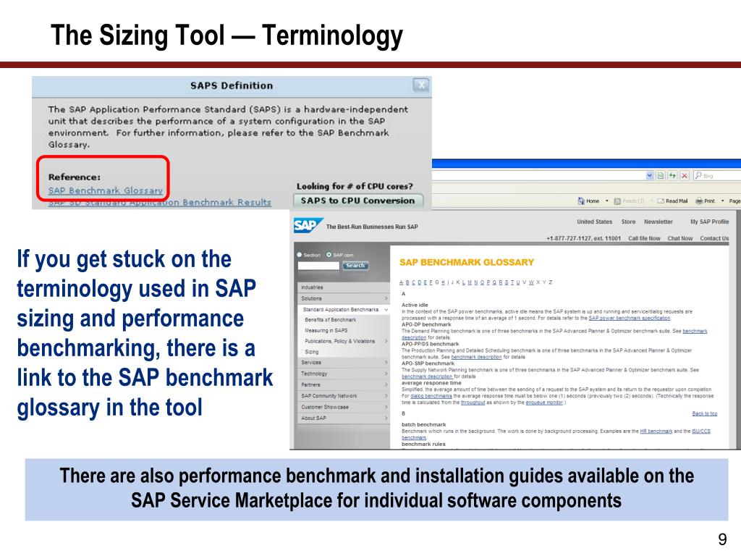The image size is (741, 556).
Task: Open the dialog benchmarks link
Action: tap(431, 396)
